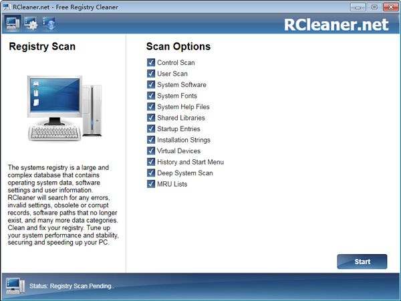Click the 'Scan Options' heading
Image resolution: width=401 pixels, height=301 pixels.
click(x=178, y=47)
